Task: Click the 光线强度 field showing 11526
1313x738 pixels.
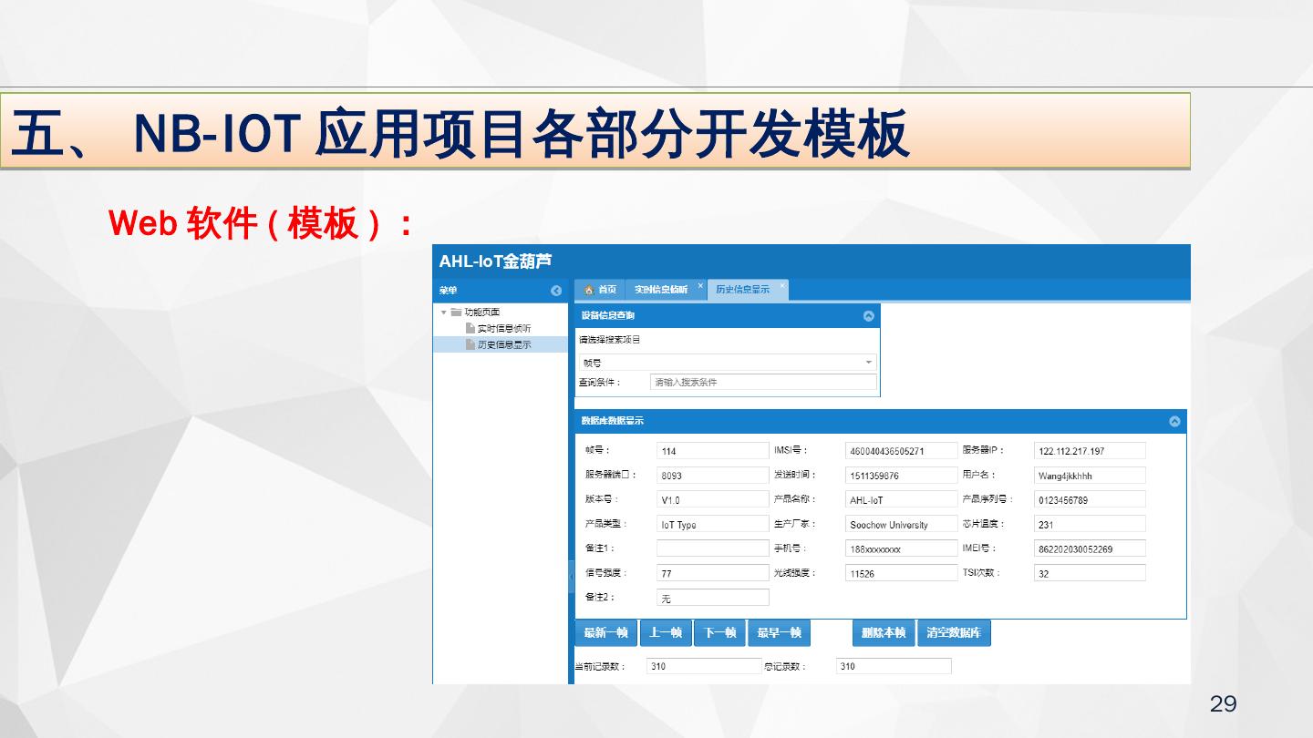Action: [x=902, y=573]
